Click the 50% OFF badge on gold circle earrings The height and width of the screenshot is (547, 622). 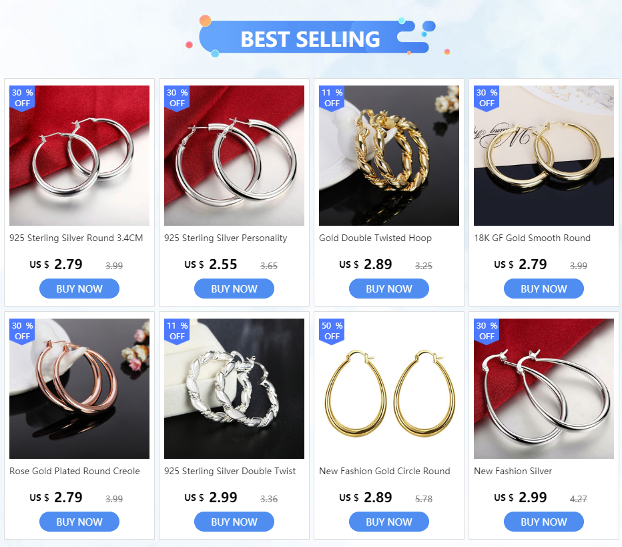[x=332, y=331]
